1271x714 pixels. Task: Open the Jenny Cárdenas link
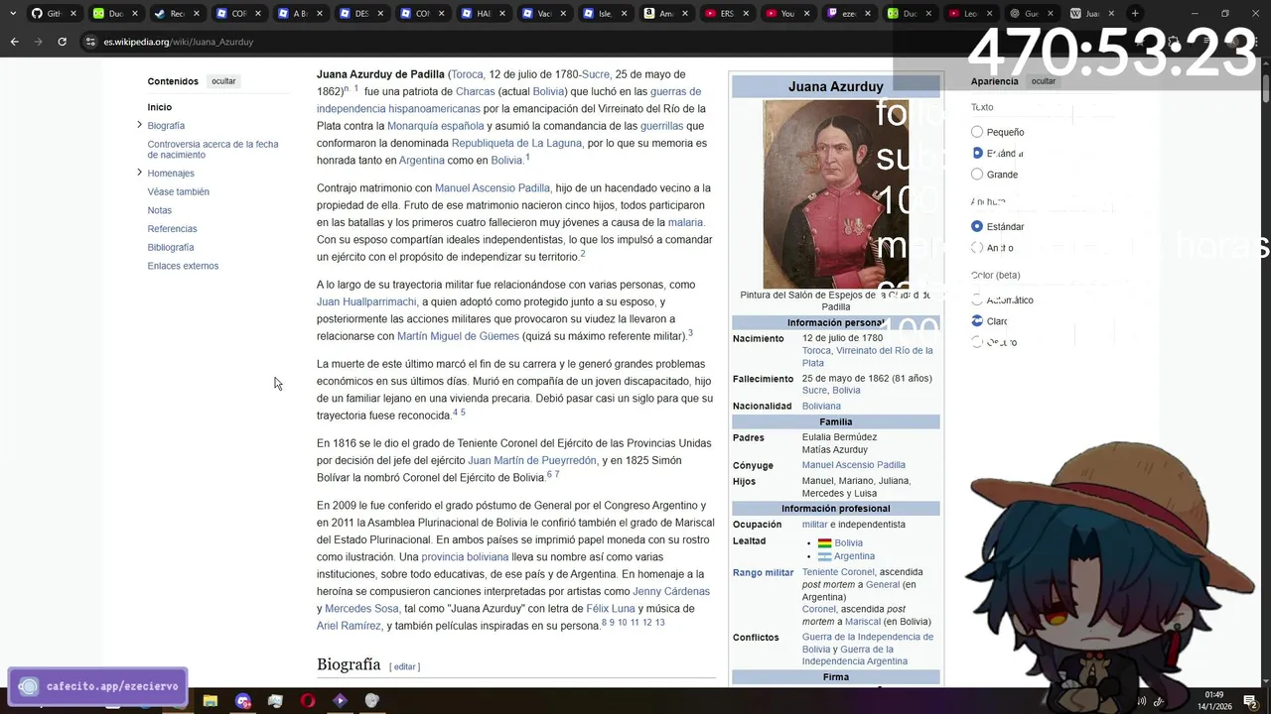tap(671, 592)
